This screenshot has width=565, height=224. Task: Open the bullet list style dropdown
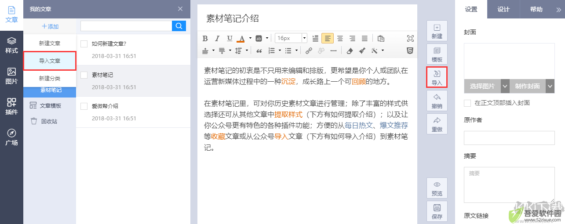(297, 51)
